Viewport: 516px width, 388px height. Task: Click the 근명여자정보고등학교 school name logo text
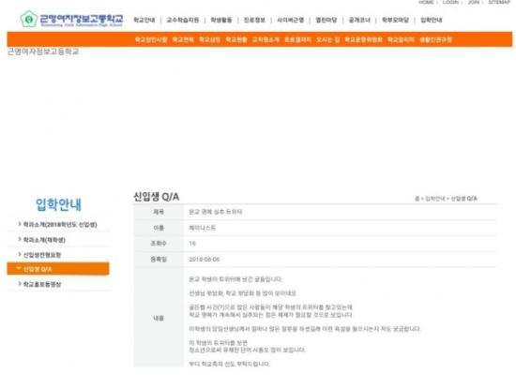click(82, 20)
